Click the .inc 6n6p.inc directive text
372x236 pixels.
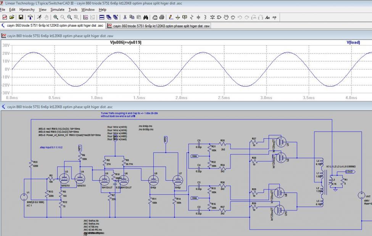coord(145,126)
